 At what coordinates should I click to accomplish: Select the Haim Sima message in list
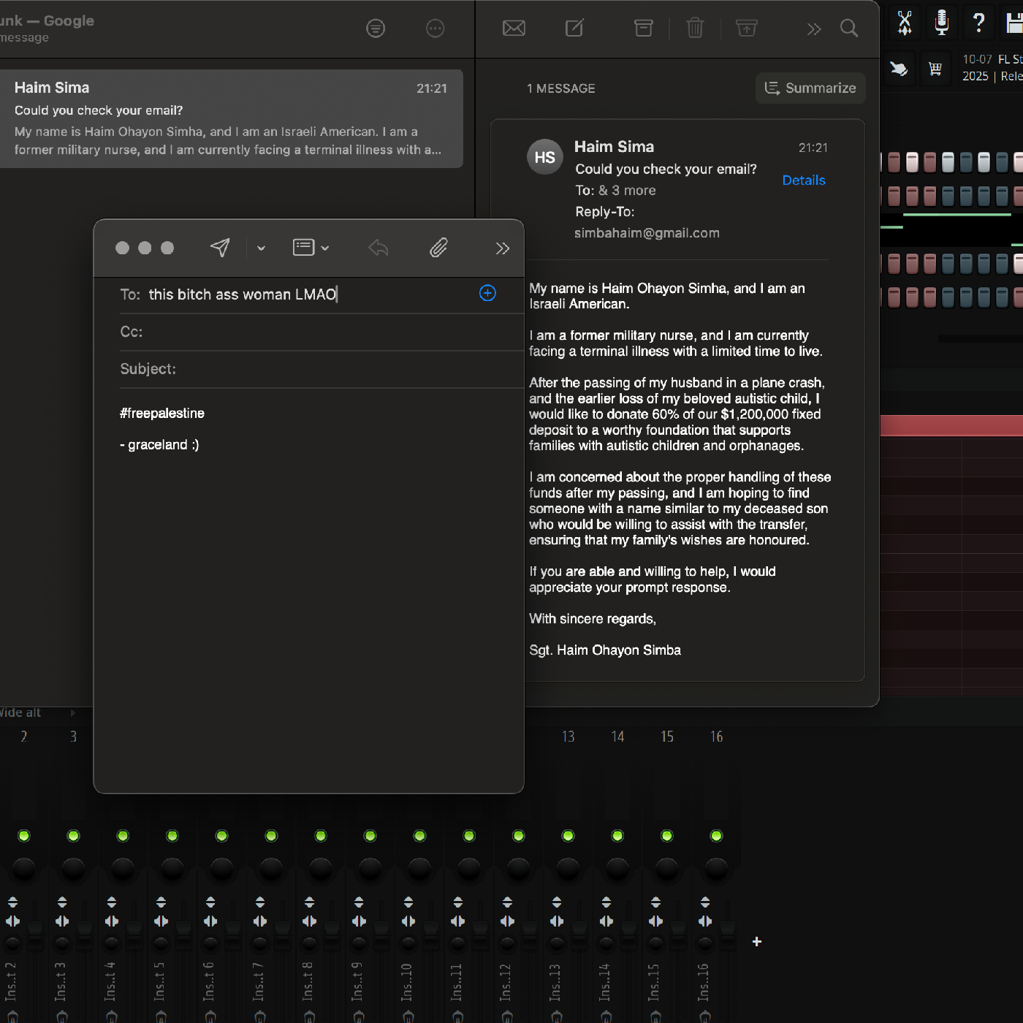tap(230, 118)
